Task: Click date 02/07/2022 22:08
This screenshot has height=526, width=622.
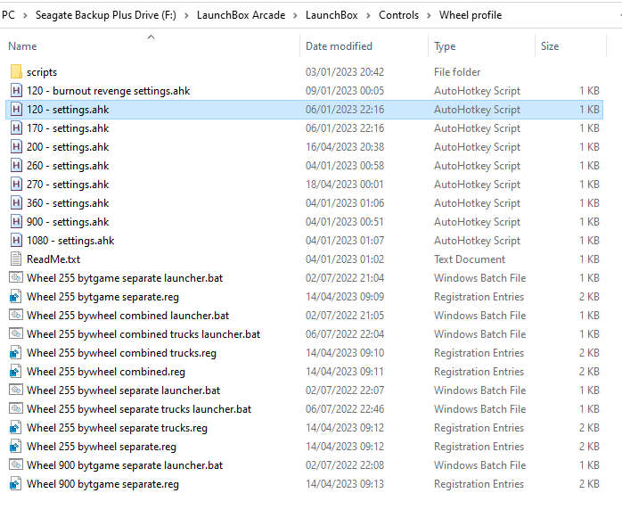Action: pos(345,464)
